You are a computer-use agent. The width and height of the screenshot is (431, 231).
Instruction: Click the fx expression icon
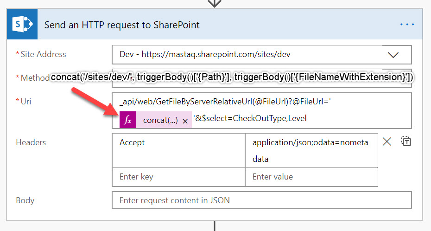click(128, 120)
